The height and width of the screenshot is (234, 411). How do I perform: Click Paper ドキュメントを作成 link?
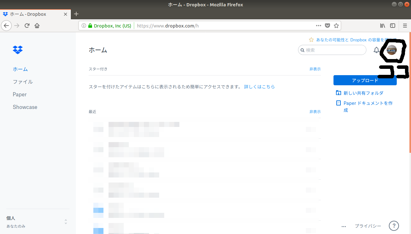pos(368,106)
